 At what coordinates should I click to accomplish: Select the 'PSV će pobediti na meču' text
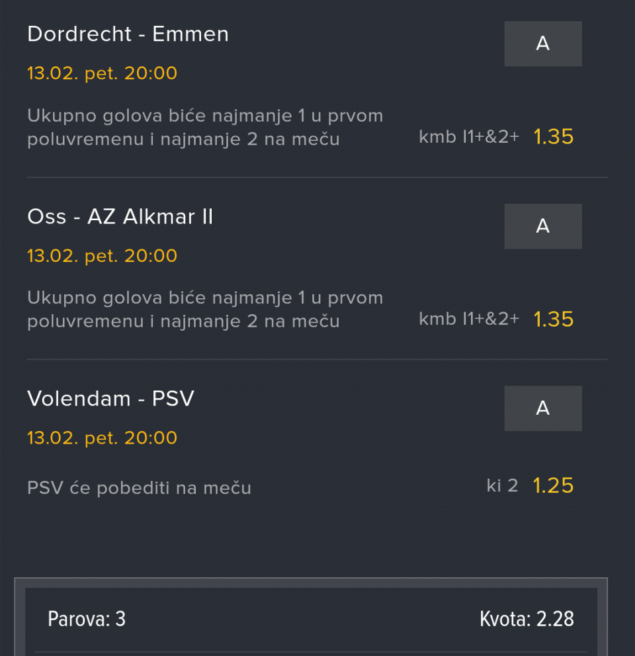coord(139,489)
